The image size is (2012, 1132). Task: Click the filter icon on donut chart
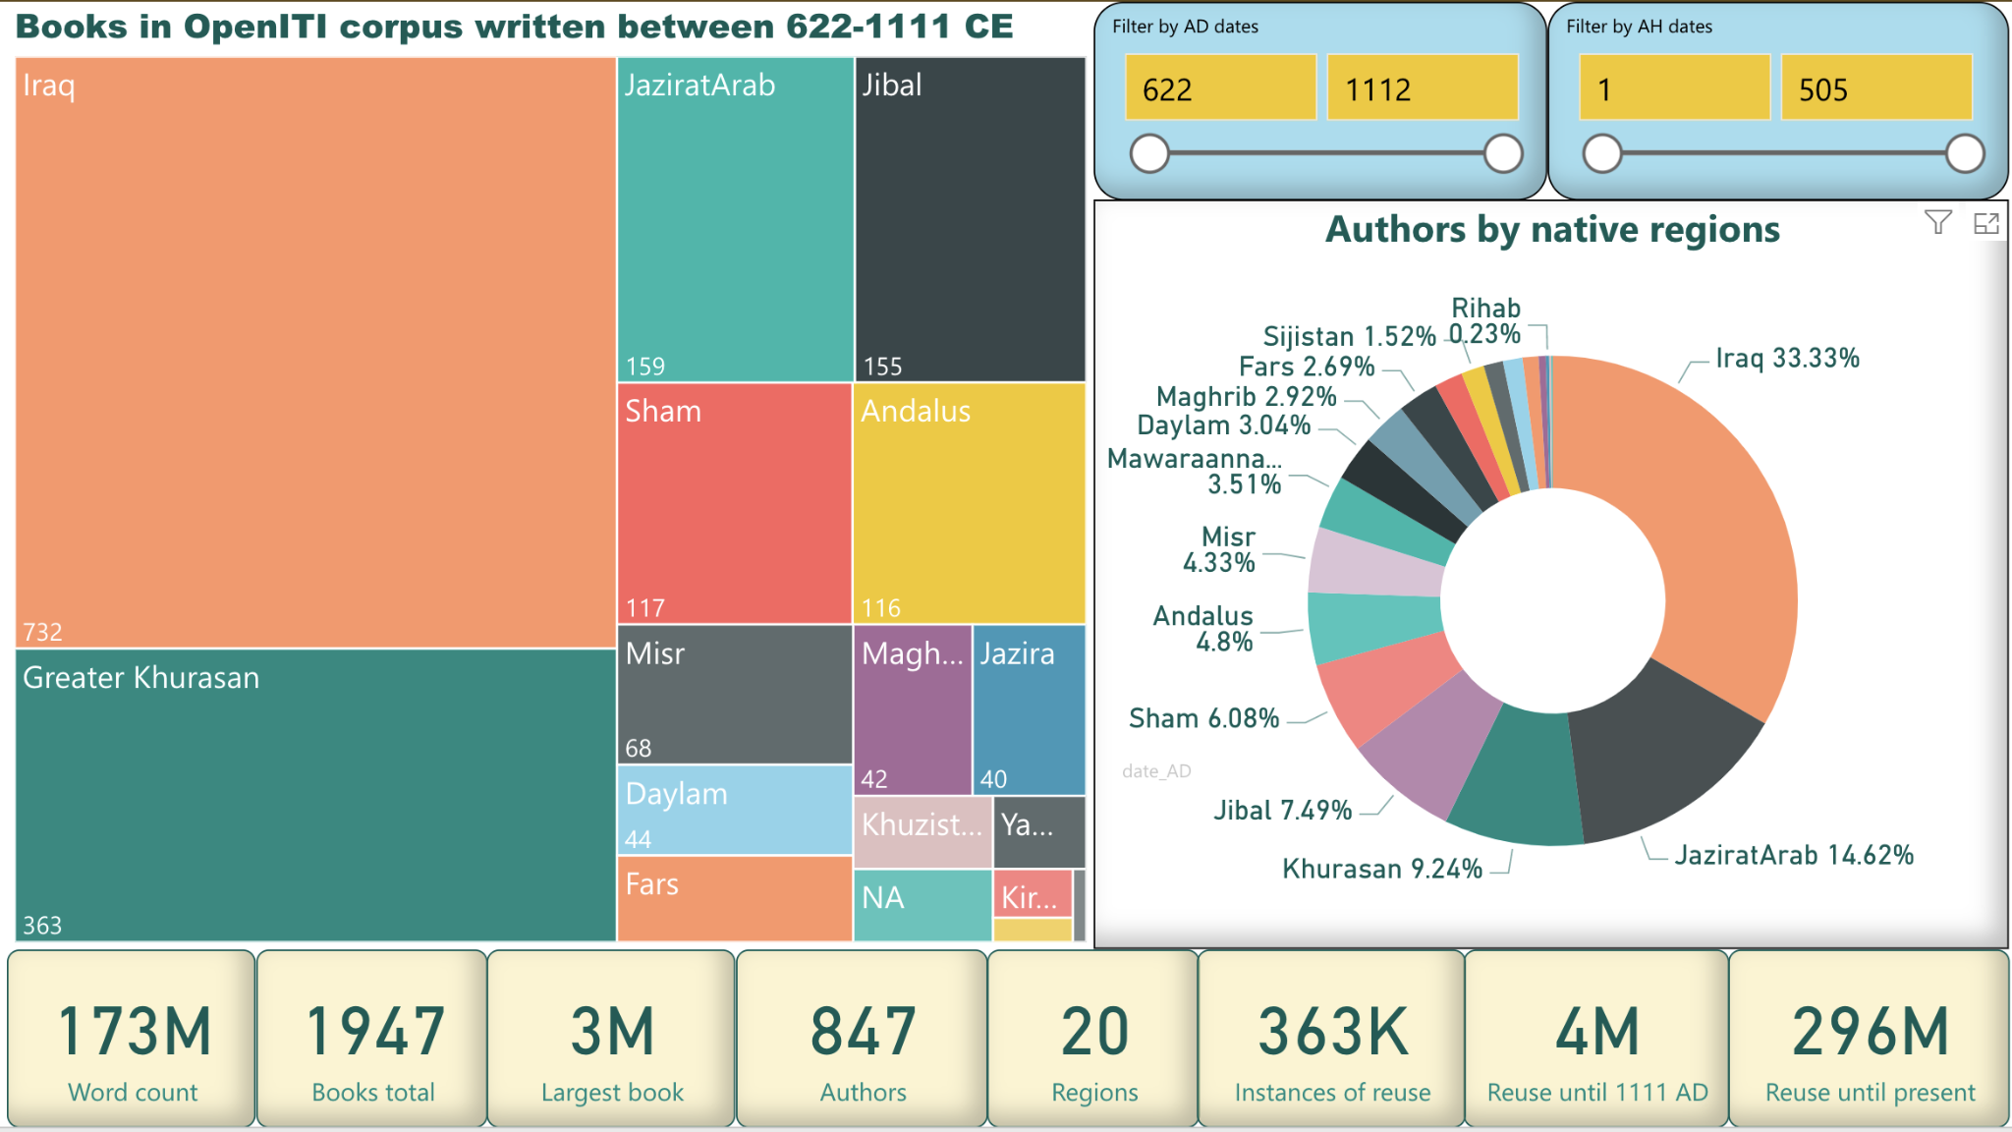[1937, 223]
